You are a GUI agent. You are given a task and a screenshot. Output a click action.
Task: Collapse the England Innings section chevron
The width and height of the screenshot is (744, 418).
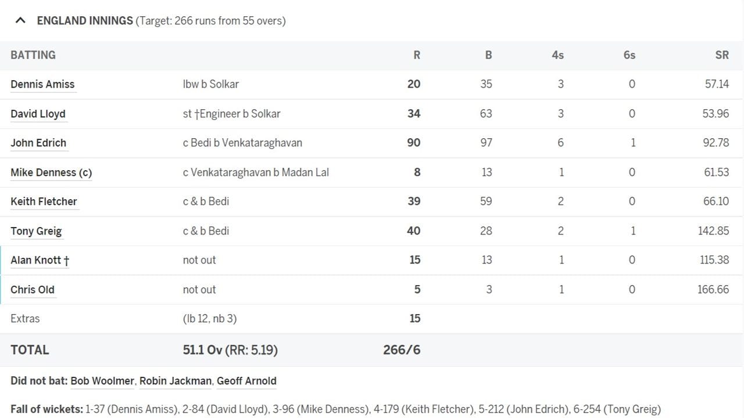(20, 20)
